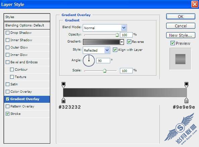
Task: Tick the Inner Glow checkbox
Action: (7, 55)
